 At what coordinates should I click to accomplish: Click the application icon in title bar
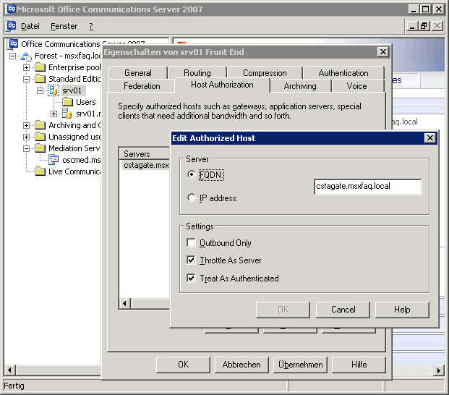coord(11,9)
